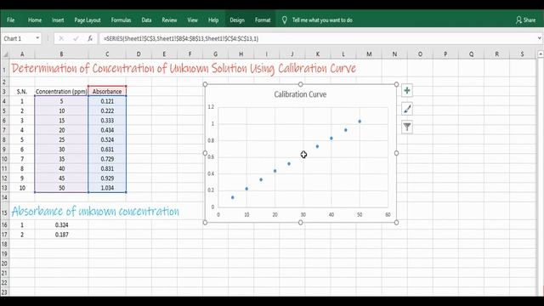Open the Chart Elements plus button
This screenshot has height=306, width=544.
407,91
